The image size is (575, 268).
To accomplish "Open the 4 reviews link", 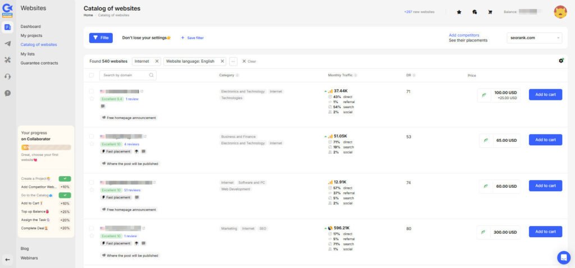I will 131,144.
